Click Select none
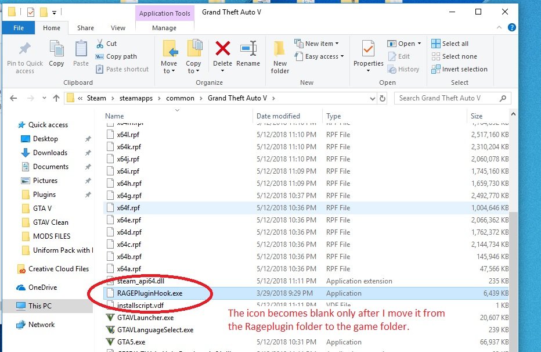The width and height of the screenshot is (541, 352). click(x=454, y=56)
